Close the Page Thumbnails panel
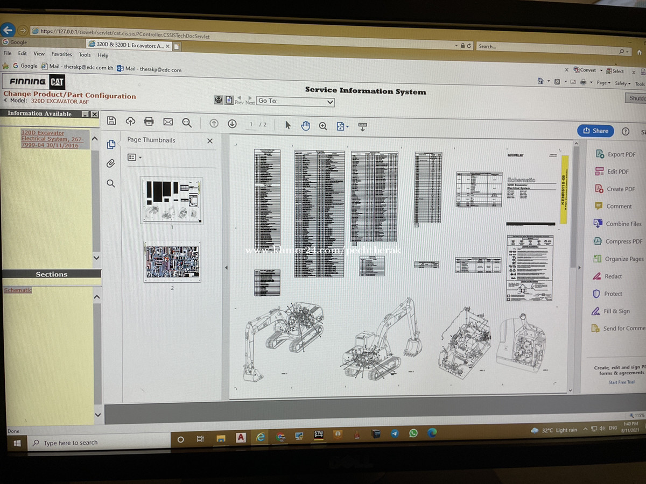Viewport: 646px width, 484px height. [x=210, y=141]
